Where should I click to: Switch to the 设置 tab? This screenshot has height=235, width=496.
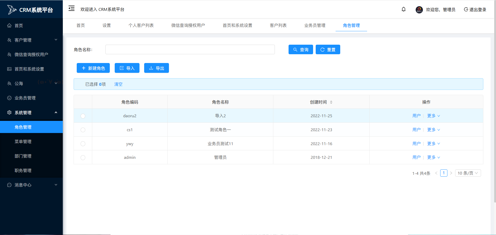tap(106, 25)
